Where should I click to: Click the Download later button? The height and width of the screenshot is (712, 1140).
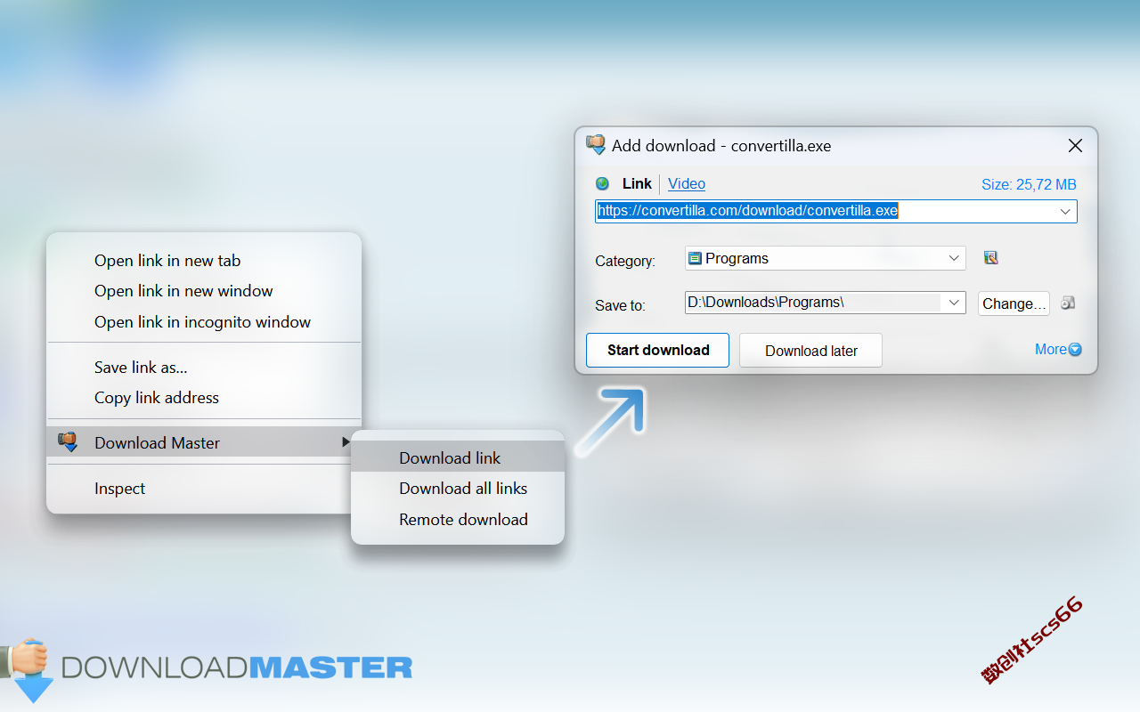[810, 351]
